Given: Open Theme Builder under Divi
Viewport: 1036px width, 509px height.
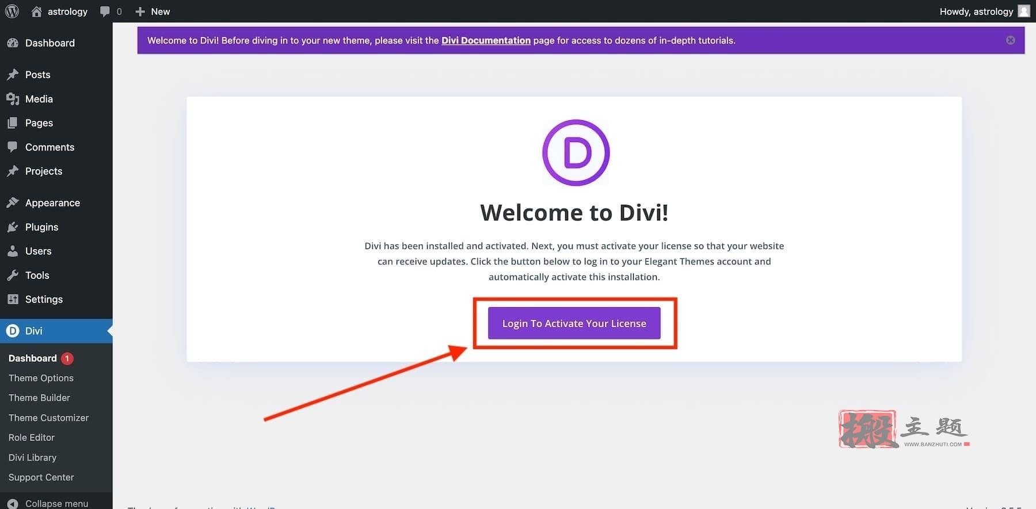Looking at the screenshot, I should click(x=39, y=397).
